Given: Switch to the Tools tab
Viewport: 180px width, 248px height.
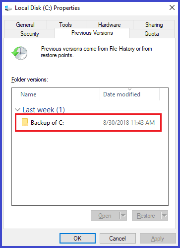Looking at the screenshot, I should coord(66,25).
